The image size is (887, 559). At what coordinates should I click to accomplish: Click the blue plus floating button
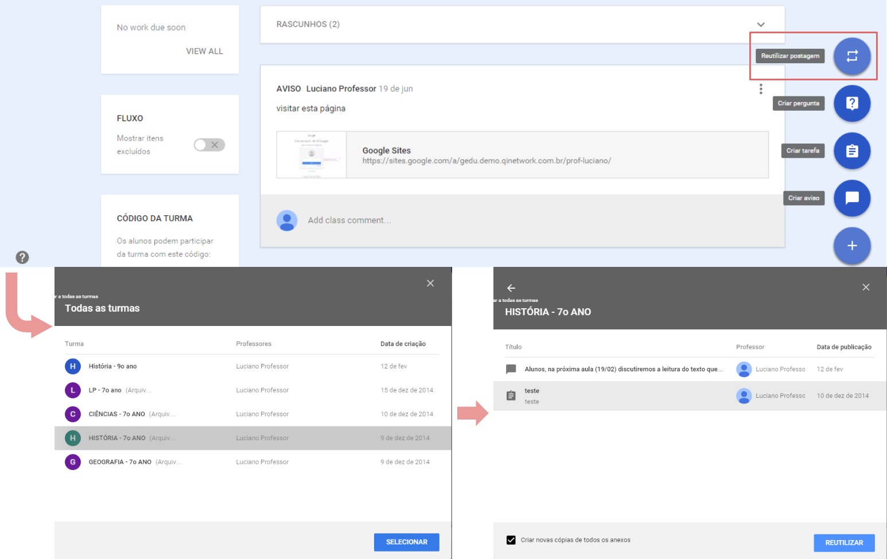(852, 246)
